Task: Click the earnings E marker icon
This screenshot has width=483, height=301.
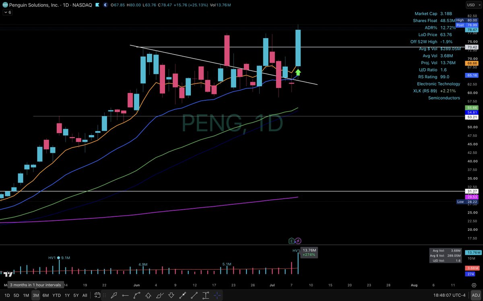Action: 291,241
